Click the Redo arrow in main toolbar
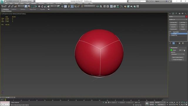The image size is (188, 106). 5,6
